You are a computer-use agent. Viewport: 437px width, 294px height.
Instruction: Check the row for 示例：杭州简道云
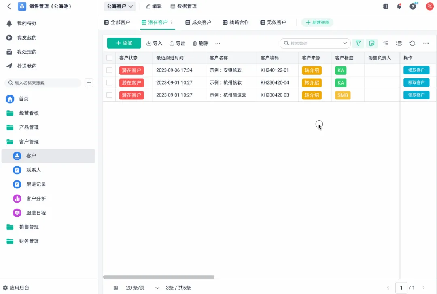(x=109, y=95)
